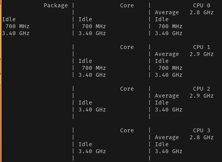Click the first Core column header
The image size is (222, 162).
tap(127, 6)
